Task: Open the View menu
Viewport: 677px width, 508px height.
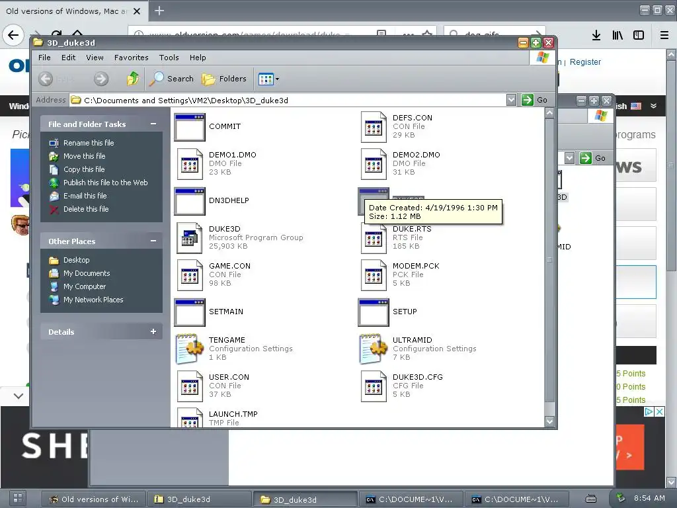Action: click(x=95, y=58)
